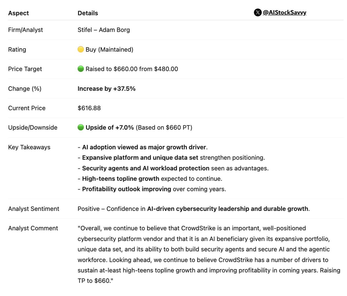Click Profitability outlook improving bullet

point(152,189)
